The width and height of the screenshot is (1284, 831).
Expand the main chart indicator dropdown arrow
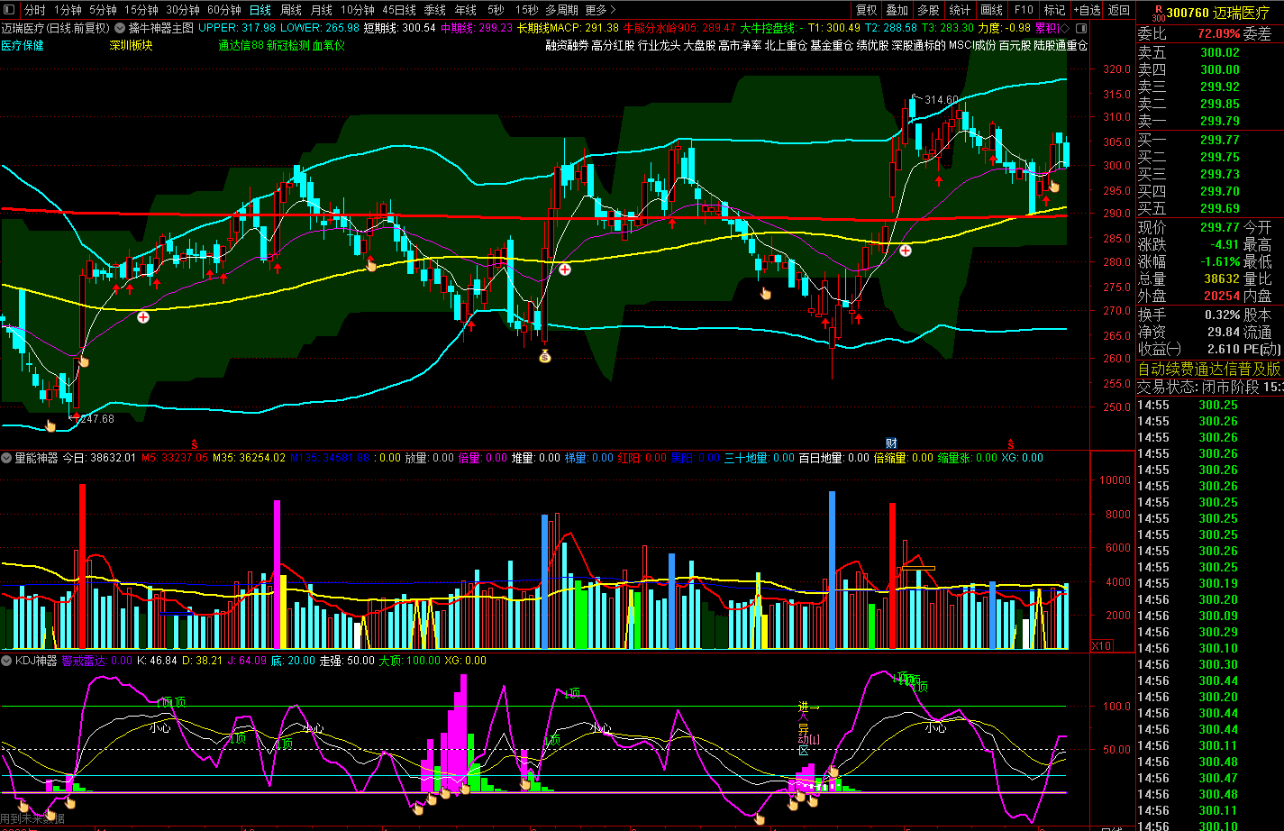coord(120,28)
